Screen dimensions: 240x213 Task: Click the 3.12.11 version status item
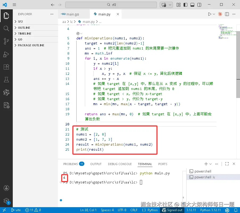191,210
